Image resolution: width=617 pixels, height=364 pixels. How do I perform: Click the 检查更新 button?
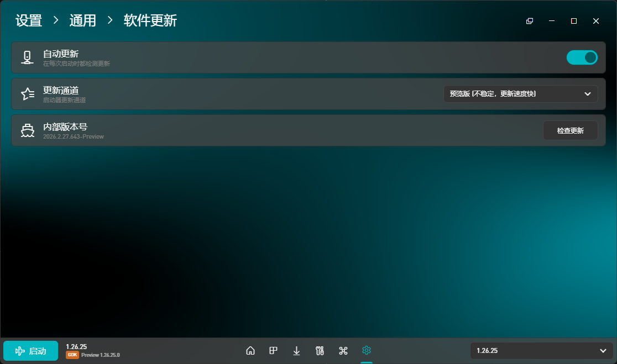click(570, 130)
